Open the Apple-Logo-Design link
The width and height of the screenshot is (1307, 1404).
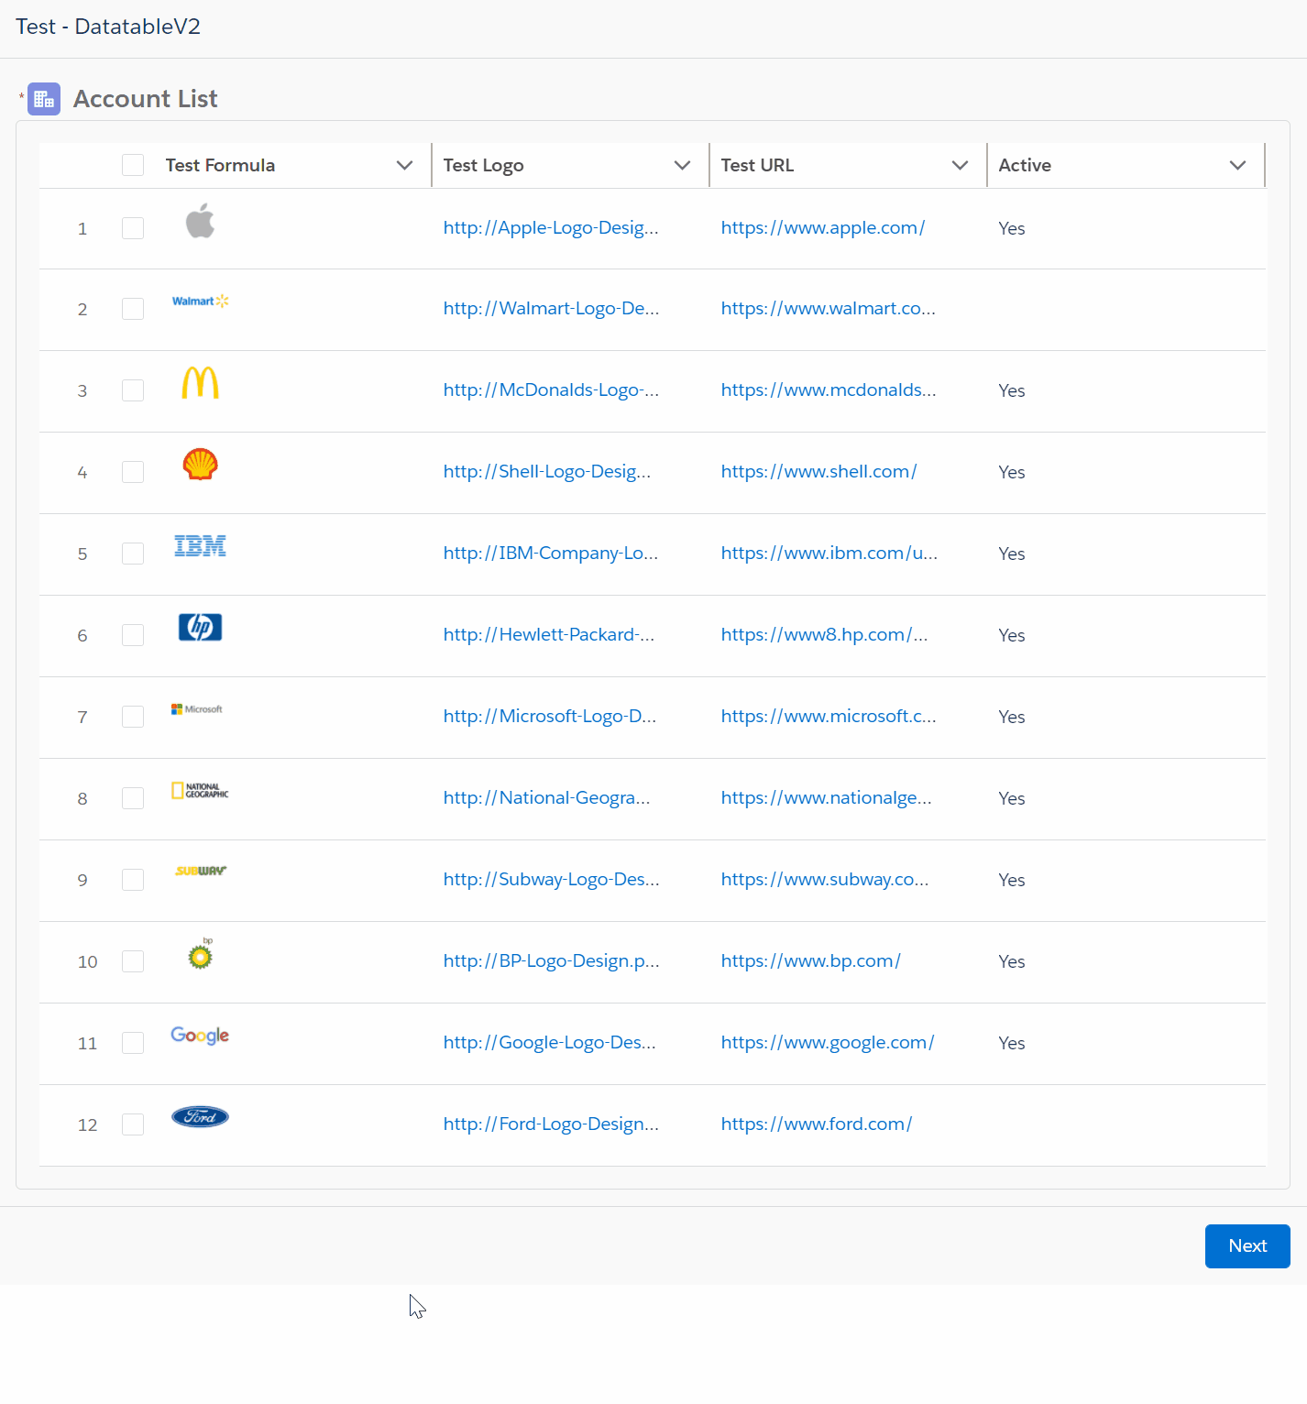[551, 228]
